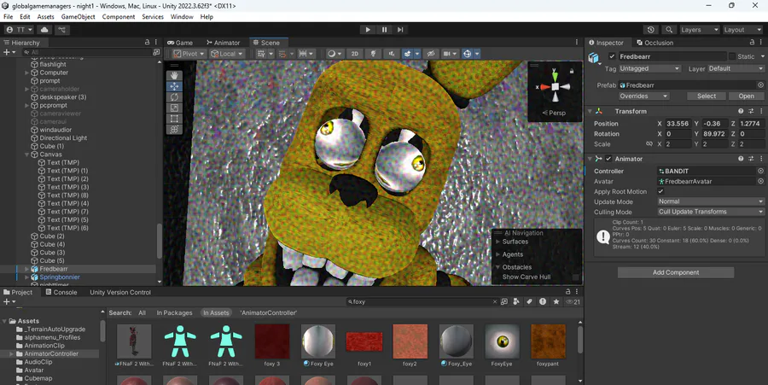The height and width of the screenshot is (385, 768).
Task: Click the Pause button in top toolbar
Action: tap(384, 30)
